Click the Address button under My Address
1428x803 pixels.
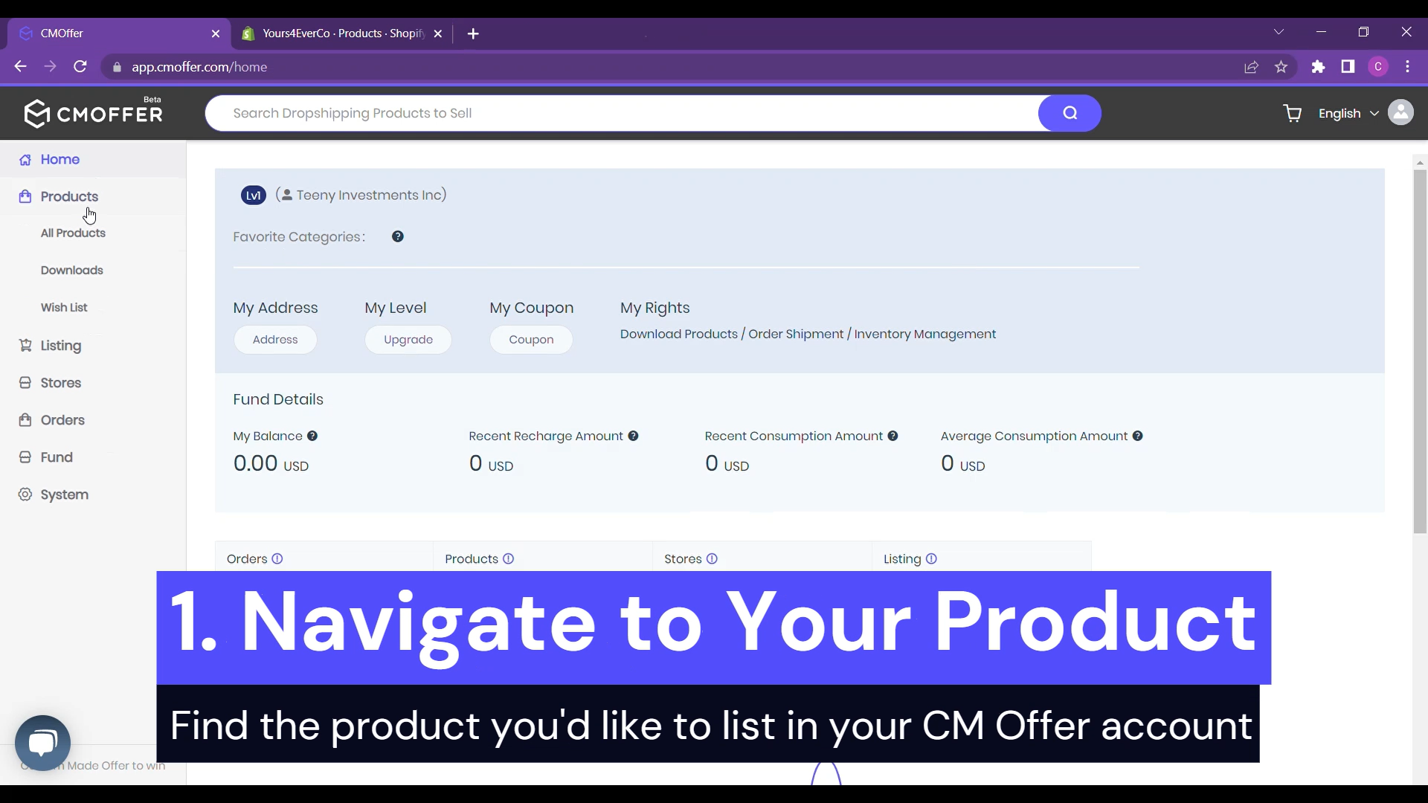[276, 339]
